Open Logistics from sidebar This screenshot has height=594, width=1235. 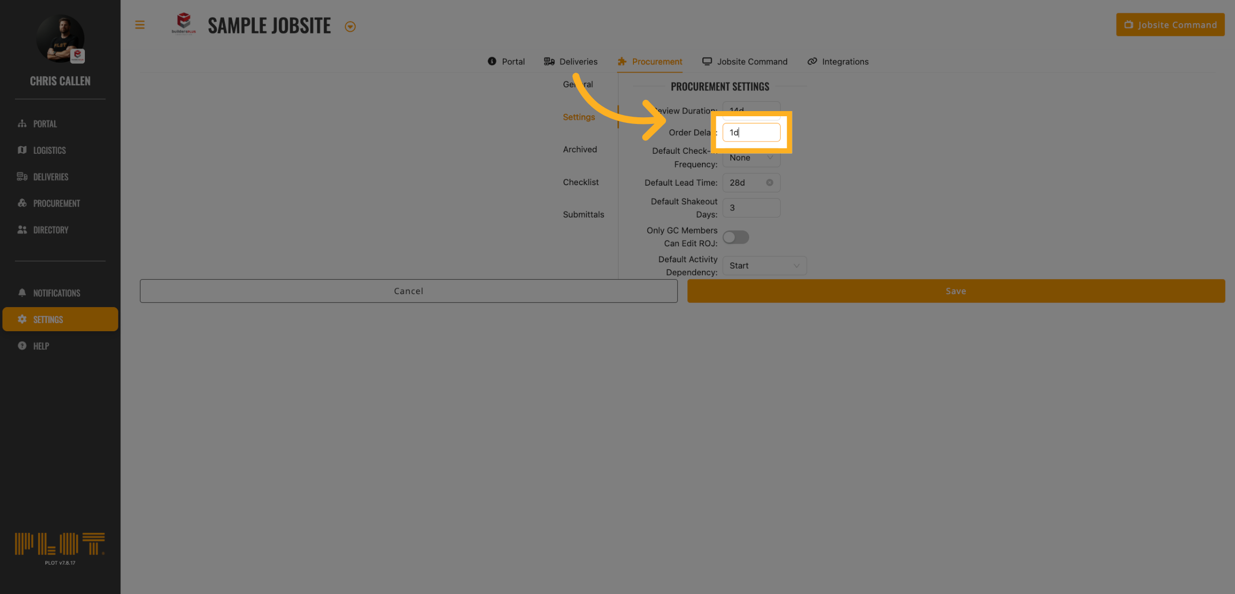click(49, 150)
